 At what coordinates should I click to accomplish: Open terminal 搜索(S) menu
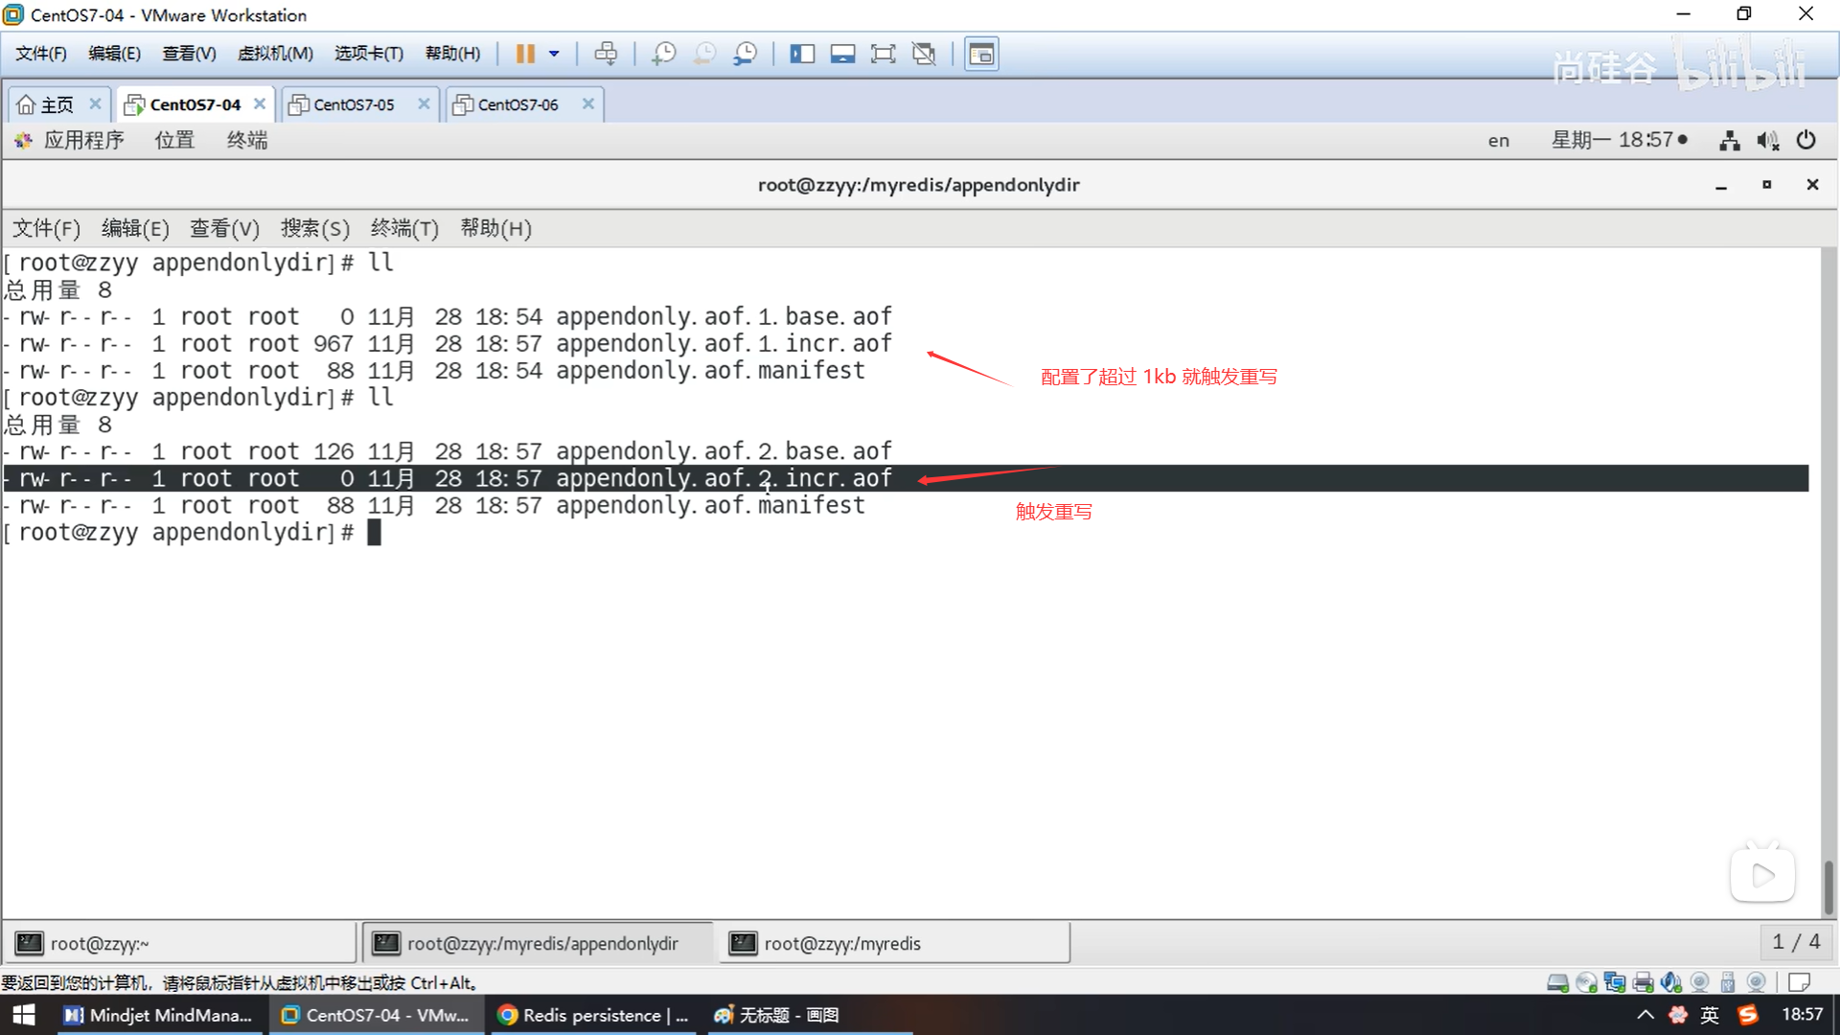[314, 228]
